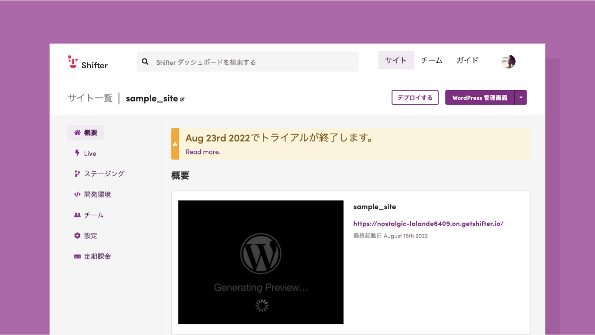
Task: Open the nostalgic-lalande6409 site URL
Action: (428, 223)
